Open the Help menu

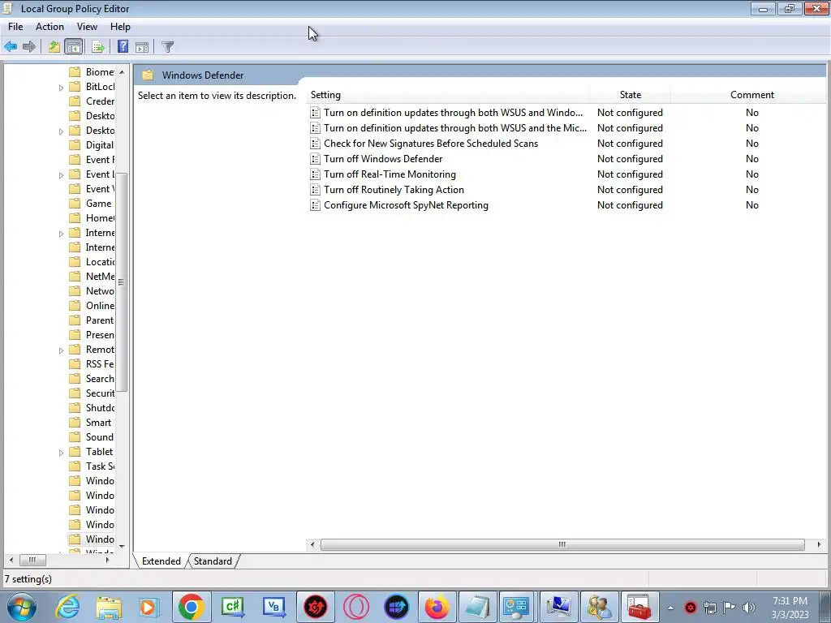coord(120,27)
